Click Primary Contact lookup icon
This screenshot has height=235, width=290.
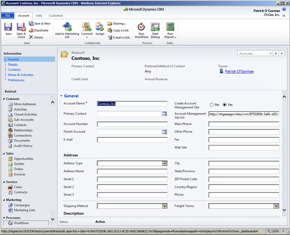[x=164, y=114]
